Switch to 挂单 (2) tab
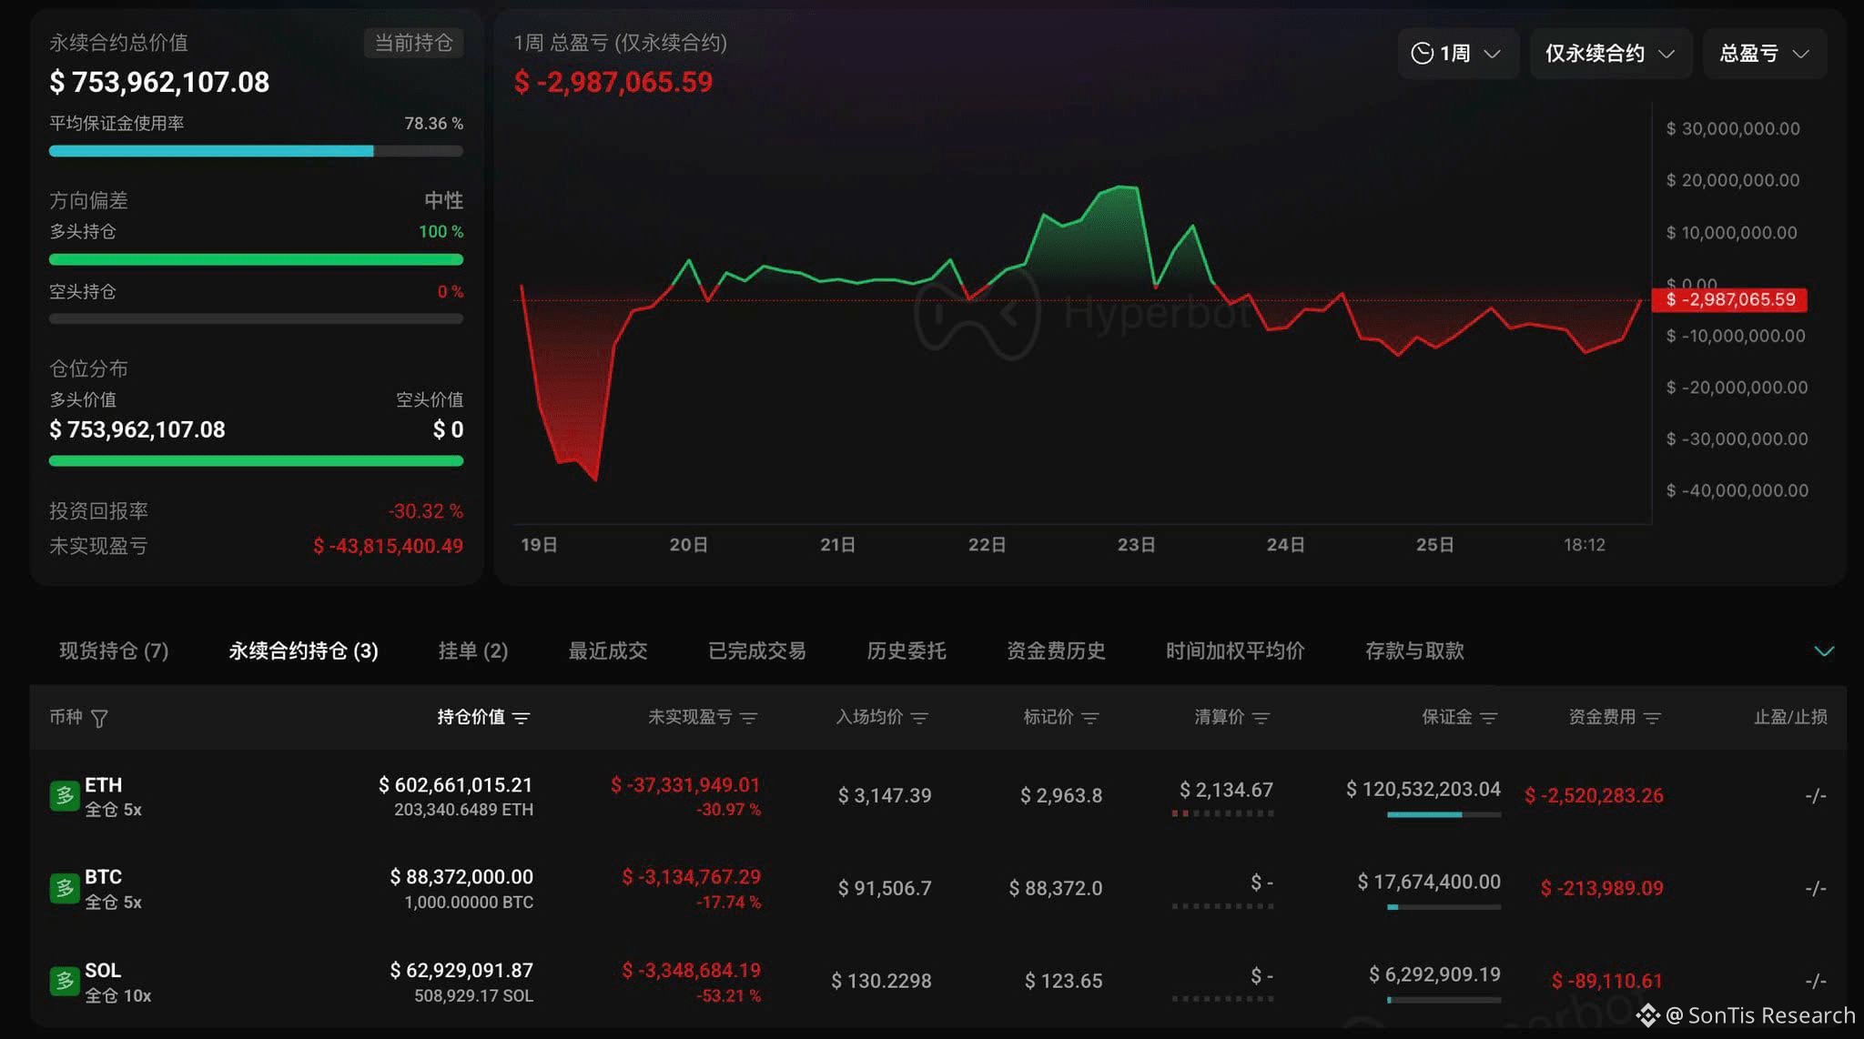 point(472,651)
